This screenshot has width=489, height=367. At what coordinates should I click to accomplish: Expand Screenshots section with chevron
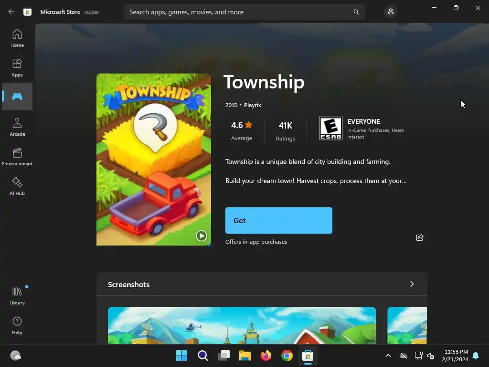[412, 284]
